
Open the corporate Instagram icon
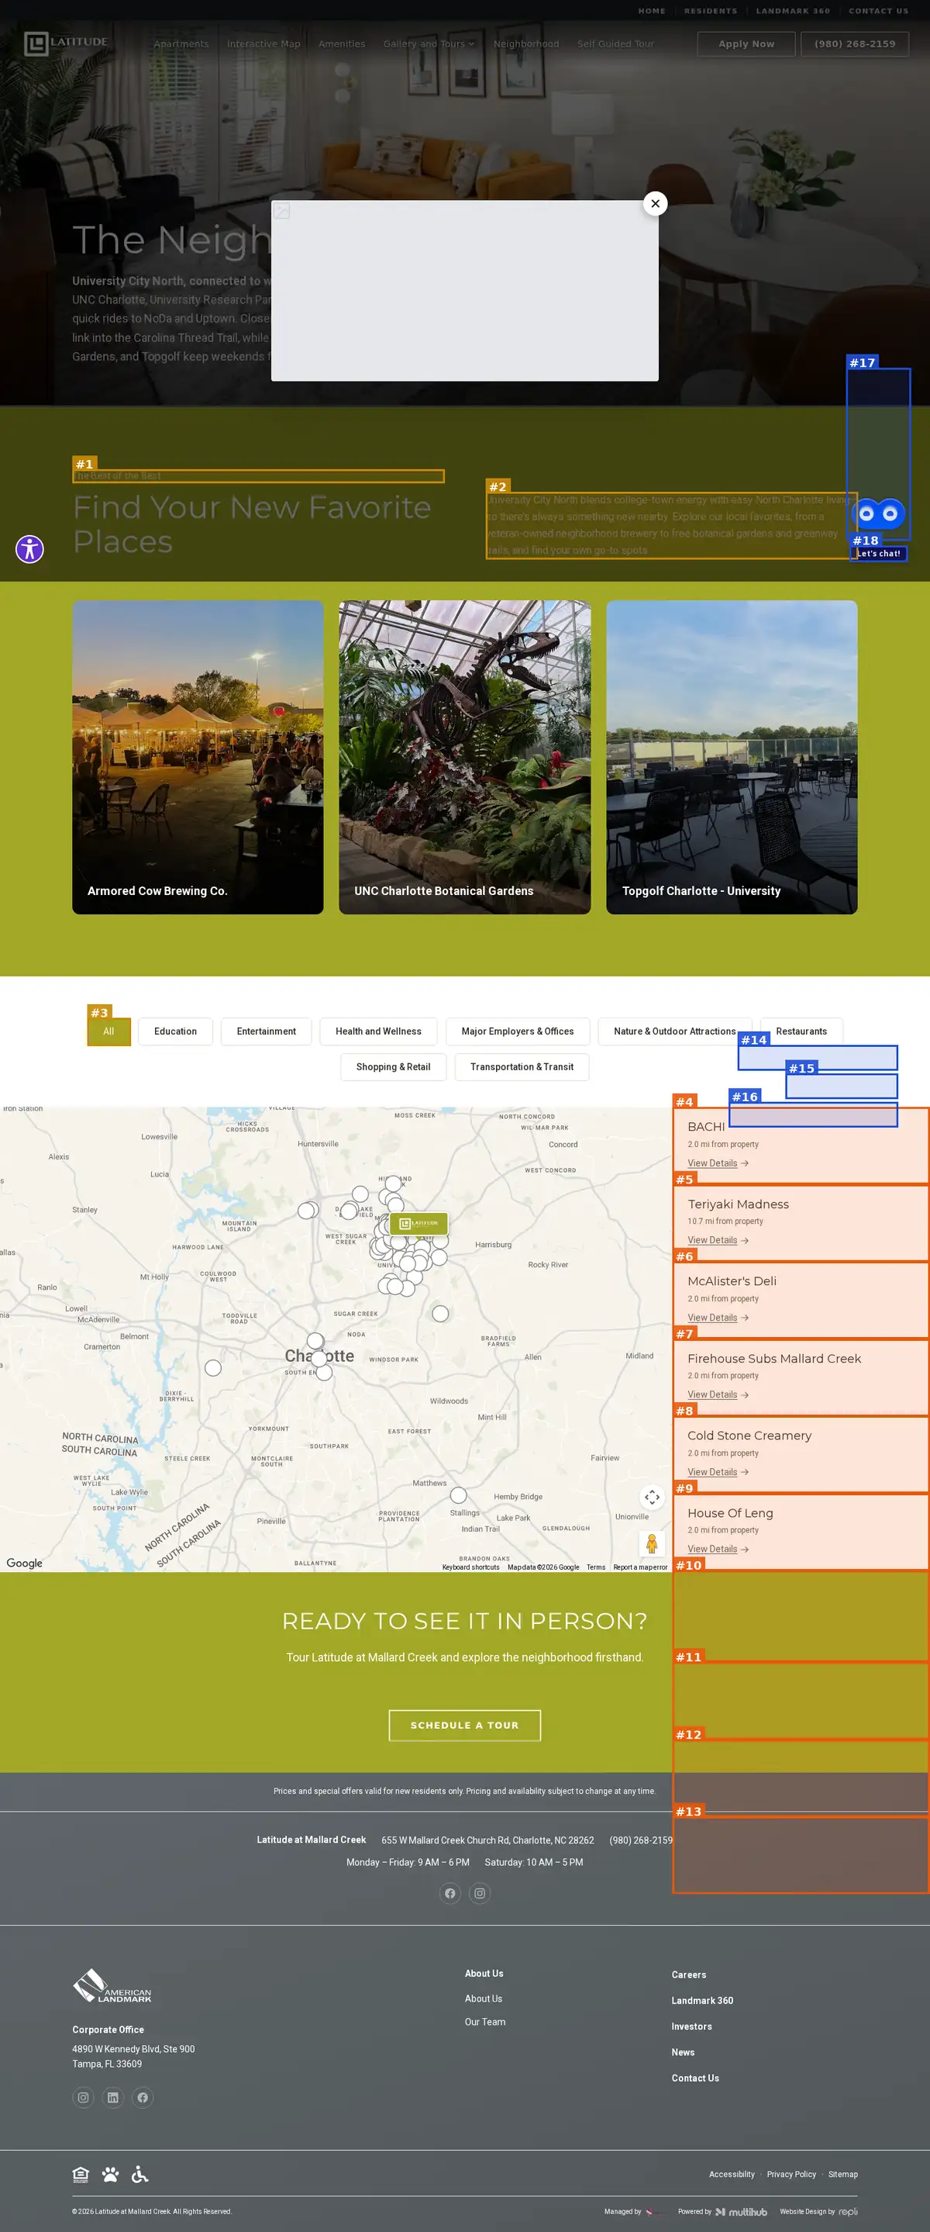[x=83, y=2097]
